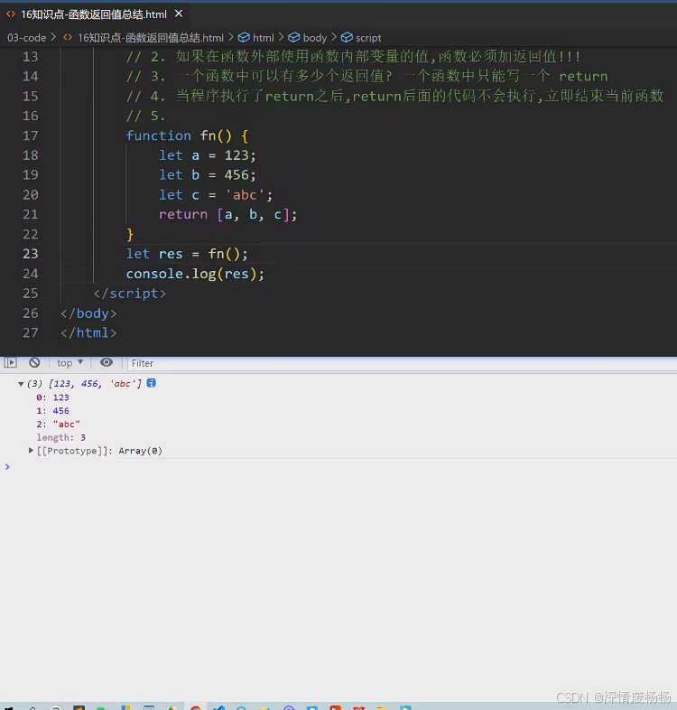Select the length: 3 property

point(61,437)
